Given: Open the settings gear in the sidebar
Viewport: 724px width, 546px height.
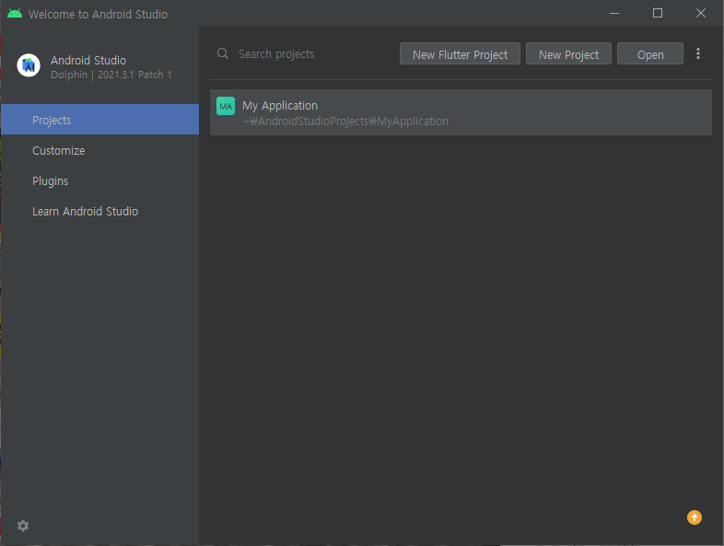Looking at the screenshot, I should point(23,525).
